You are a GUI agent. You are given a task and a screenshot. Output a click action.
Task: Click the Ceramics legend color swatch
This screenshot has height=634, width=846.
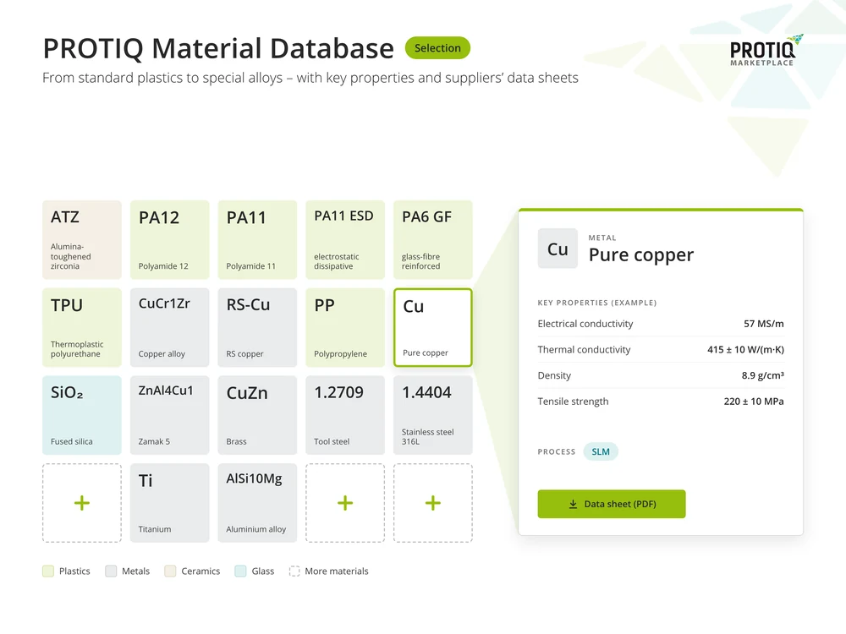(x=170, y=571)
